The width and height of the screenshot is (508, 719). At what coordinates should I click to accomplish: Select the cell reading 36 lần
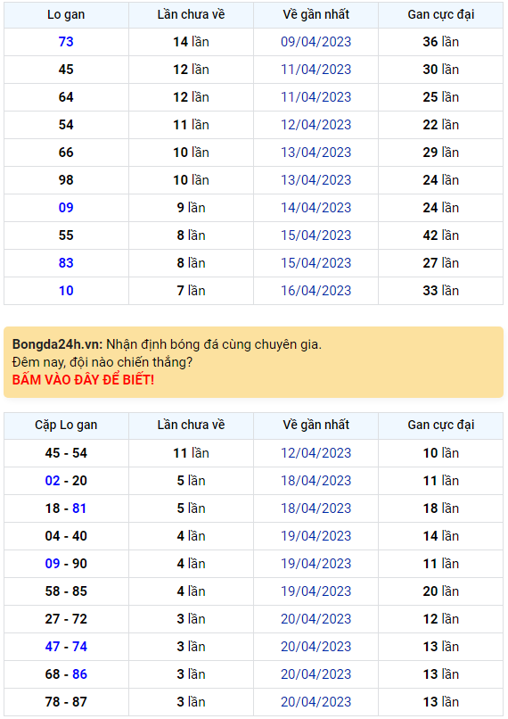[x=440, y=42]
